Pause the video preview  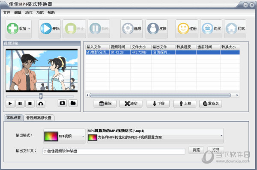[x=20, y=104]
